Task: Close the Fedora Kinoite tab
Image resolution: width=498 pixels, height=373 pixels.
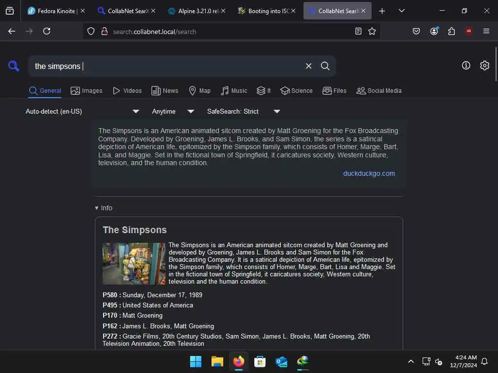Action: 83,11
